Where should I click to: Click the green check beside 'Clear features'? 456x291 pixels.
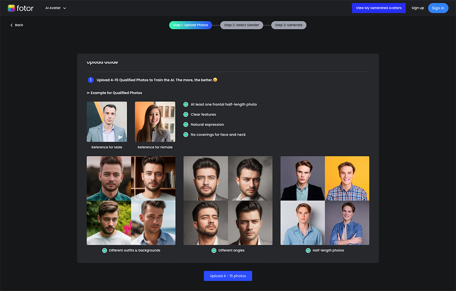[x=186, y=114]
